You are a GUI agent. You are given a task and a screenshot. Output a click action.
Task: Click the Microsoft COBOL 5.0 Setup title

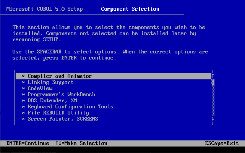[x=45, y=9]
